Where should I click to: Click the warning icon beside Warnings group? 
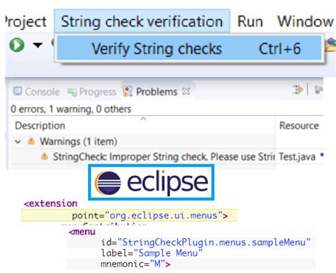(x=31, y=141)
